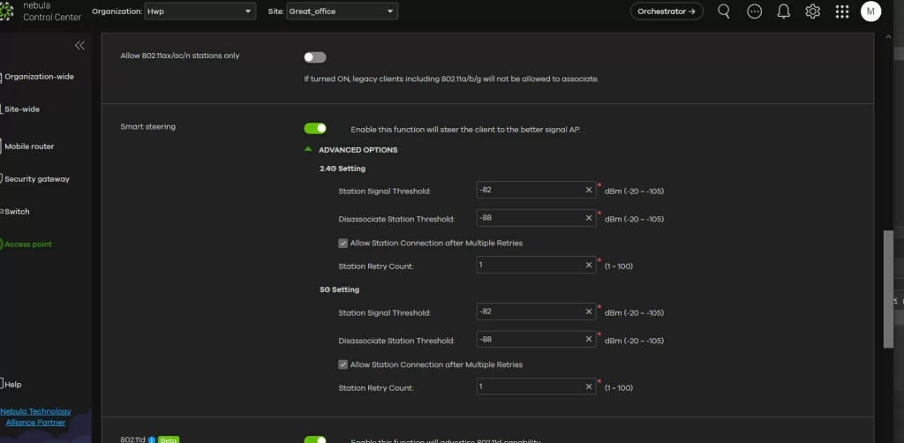Clear the 5G Disassociate Station Threshold field
904x443 pixels.
point(589,339)
